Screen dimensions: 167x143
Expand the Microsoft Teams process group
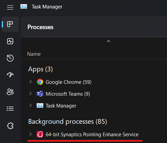click(x=30, y=94)
